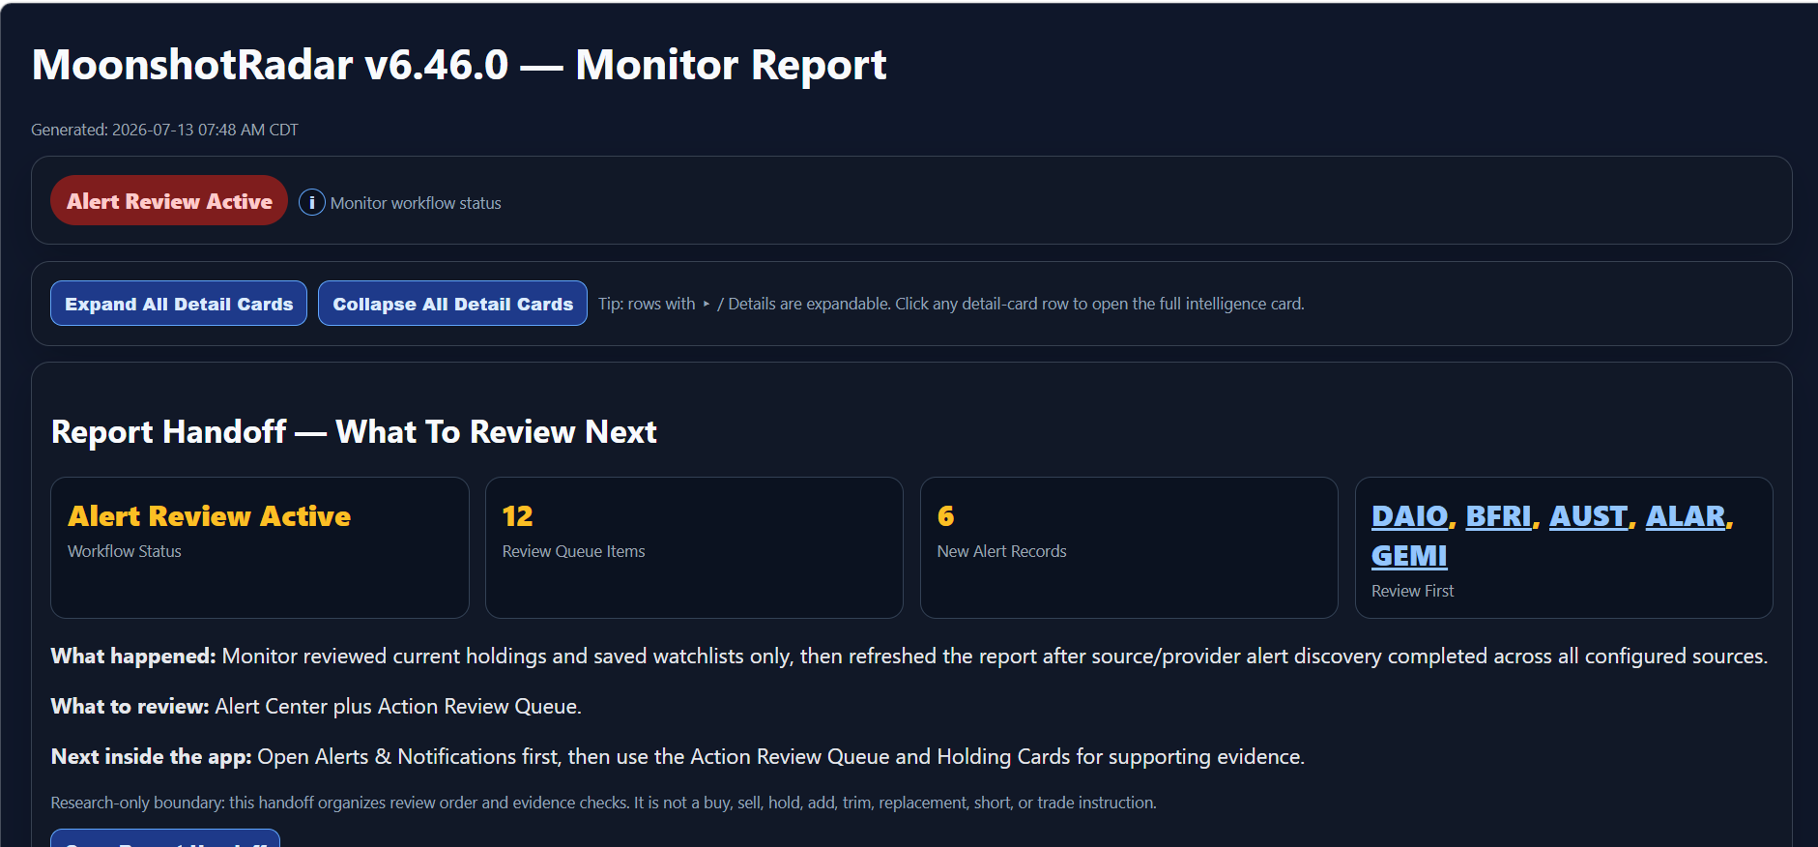Click the 'MoonshotRadar v6.46.0 — Monitor Report' title
The height and width of the screenshot is (847, 1818).
coord(459,65)
